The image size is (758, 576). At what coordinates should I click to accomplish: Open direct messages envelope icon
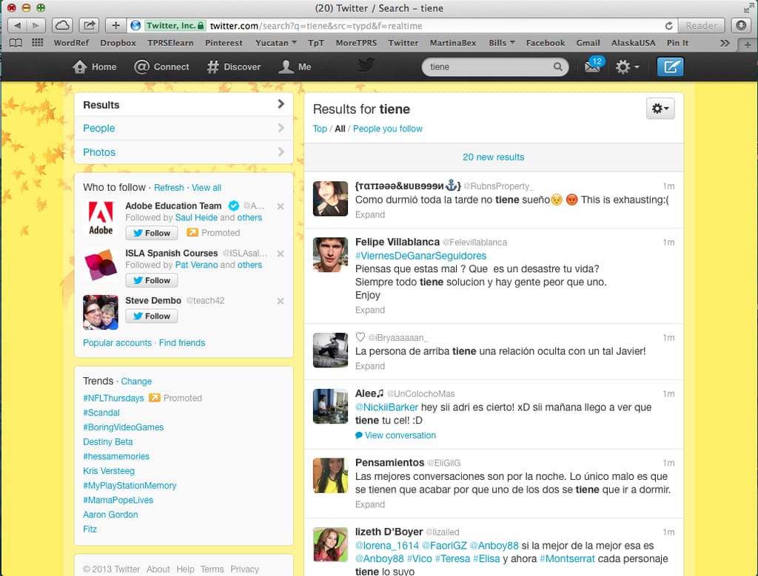593,66
